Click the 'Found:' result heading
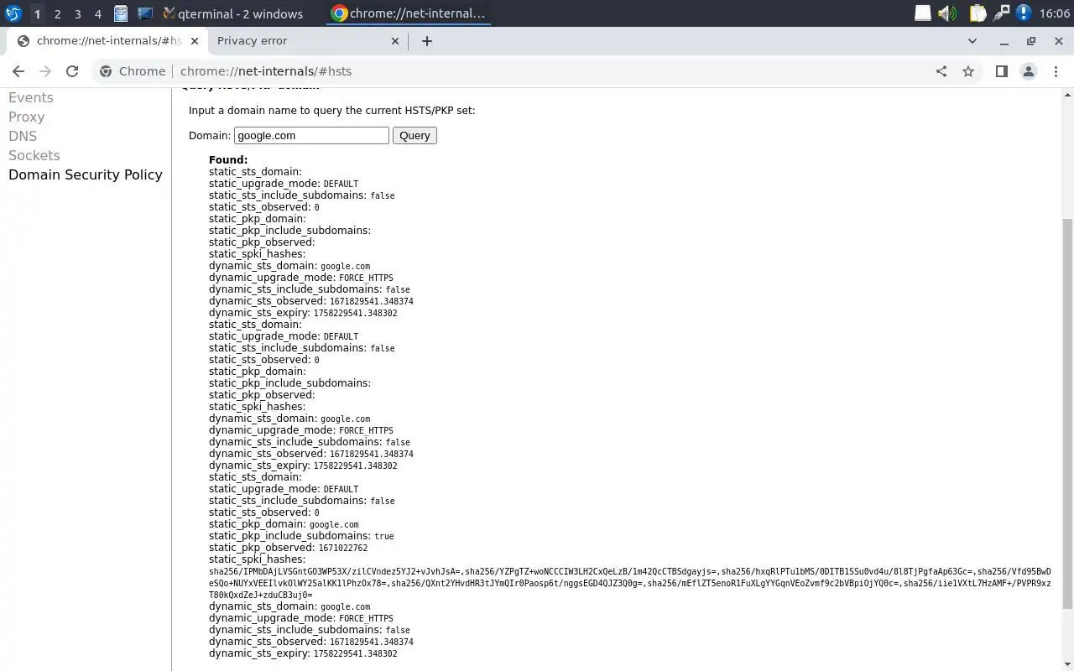The height and width of the screenshot is (671, 1074). 228,159
